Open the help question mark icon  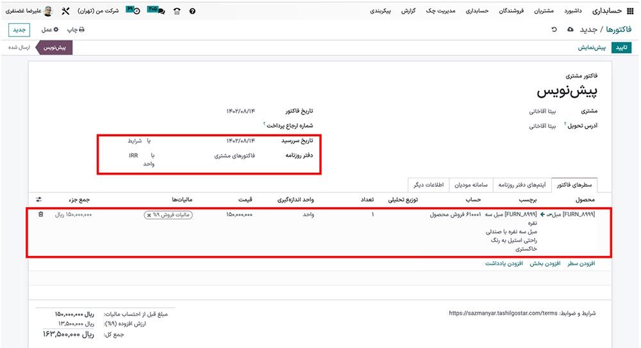pyautogui.click(x=192, y=11)
